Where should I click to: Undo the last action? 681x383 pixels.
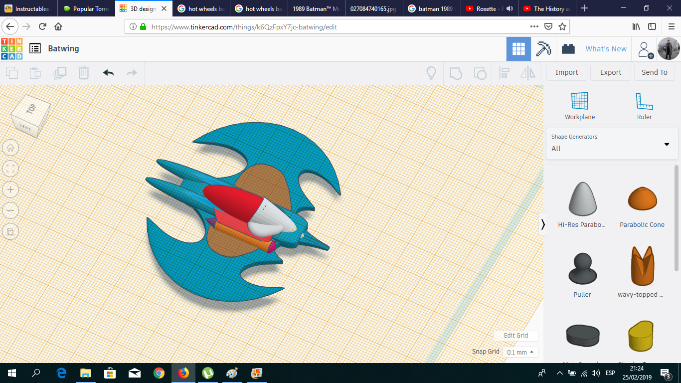click(108, 73)
